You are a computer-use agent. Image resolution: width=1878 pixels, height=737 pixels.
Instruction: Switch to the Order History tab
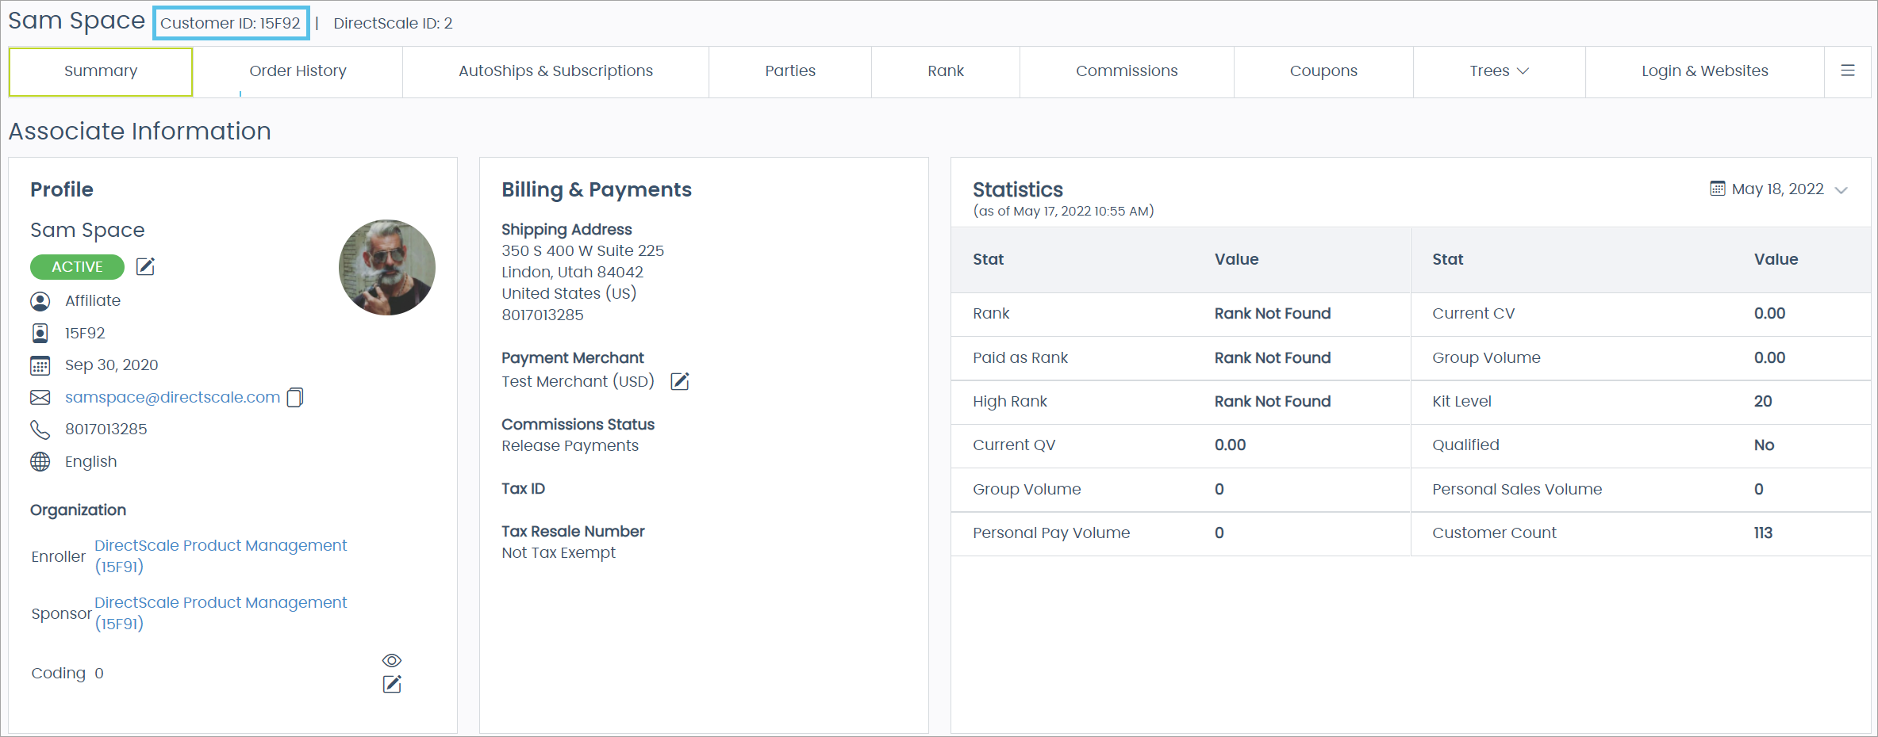tap(298, 71)
